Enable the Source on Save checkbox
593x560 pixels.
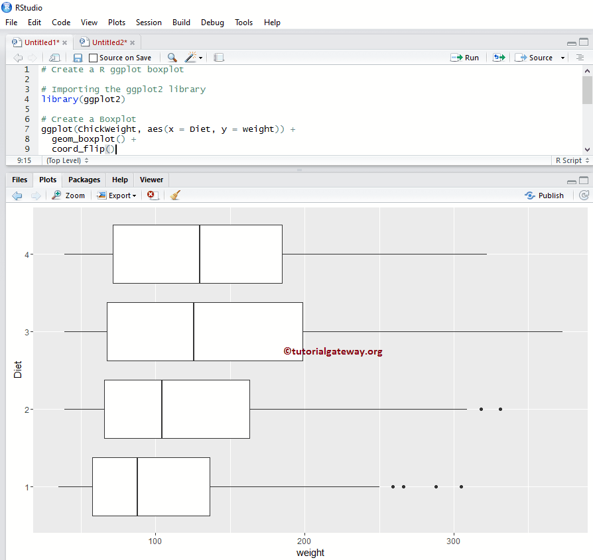click(93, 58)
